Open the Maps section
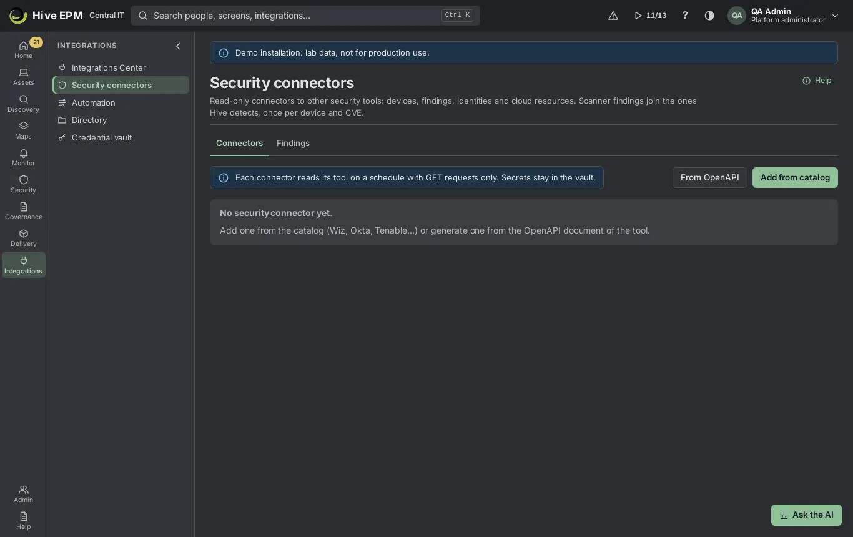 [x=23, y=131]
